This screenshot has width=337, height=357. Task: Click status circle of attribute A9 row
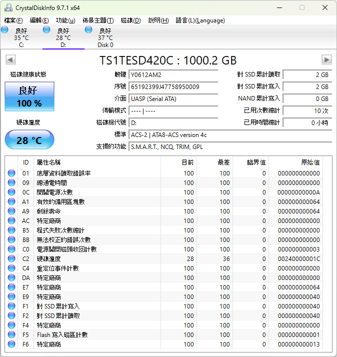pos(11,211)
